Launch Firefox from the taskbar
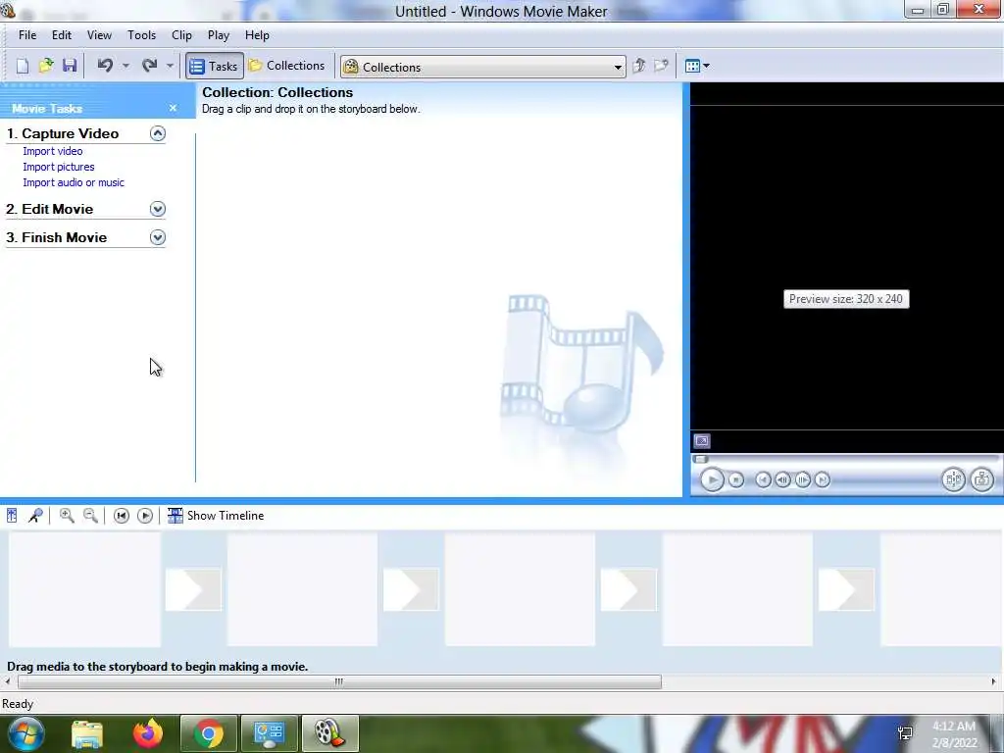This screenshot has height=753, width=1004. click(x=148, y=733)
